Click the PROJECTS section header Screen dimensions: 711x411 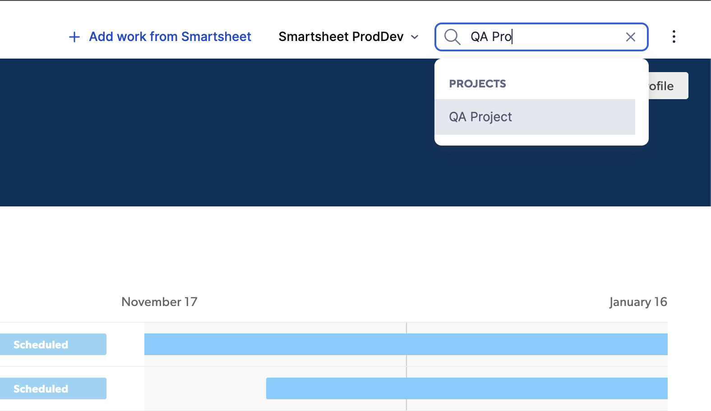pyautogui.click(x=477, y=83)
